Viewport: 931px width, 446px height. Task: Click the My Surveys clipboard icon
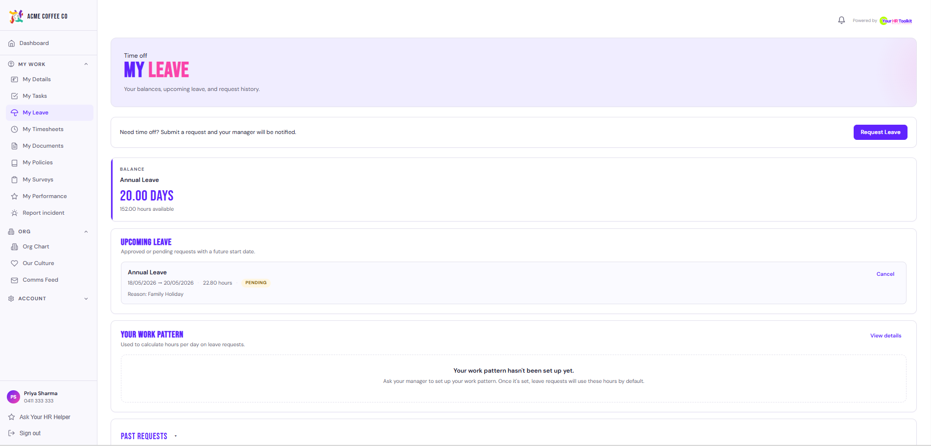pos(15,180)
